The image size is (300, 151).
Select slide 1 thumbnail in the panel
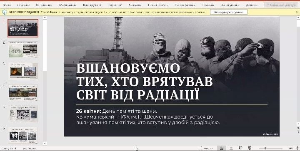[23, 28]
